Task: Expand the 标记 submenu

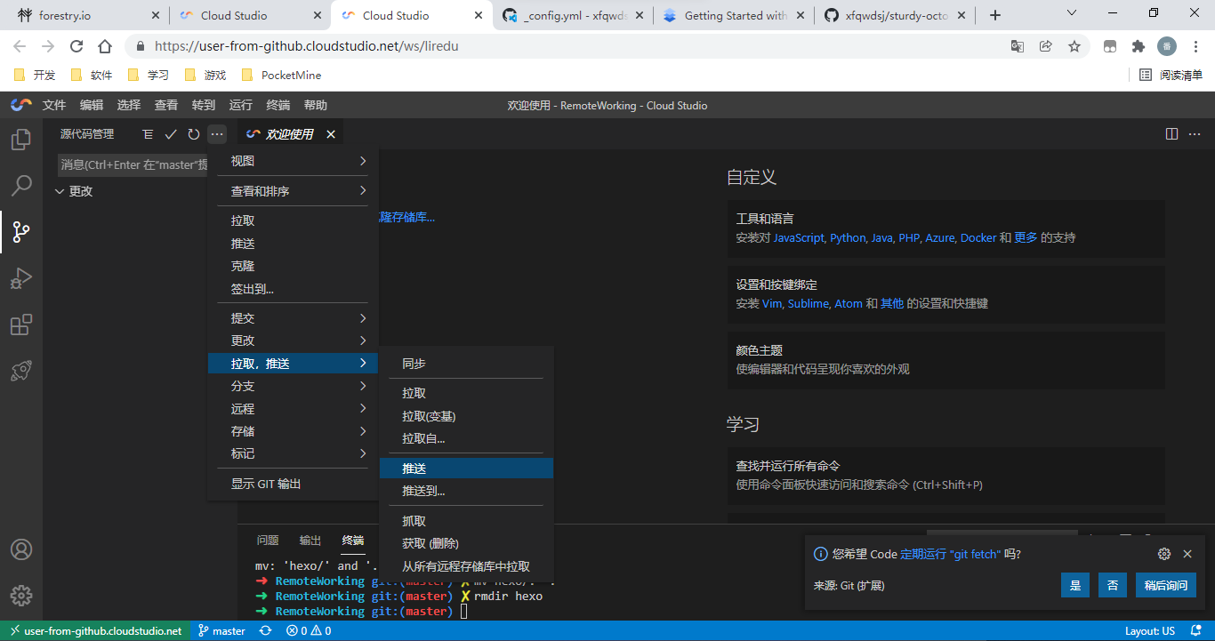Action: pyautogui.click(x=293, y=453)
